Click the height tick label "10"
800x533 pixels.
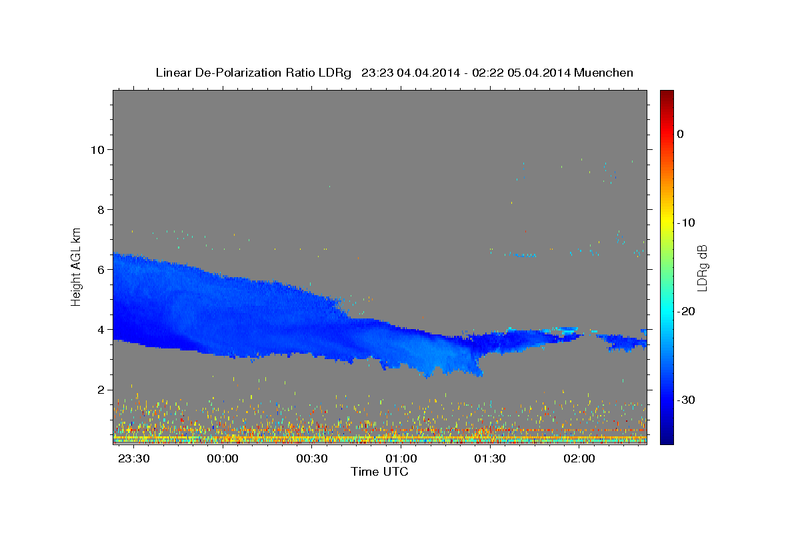(x=97, y=149)
